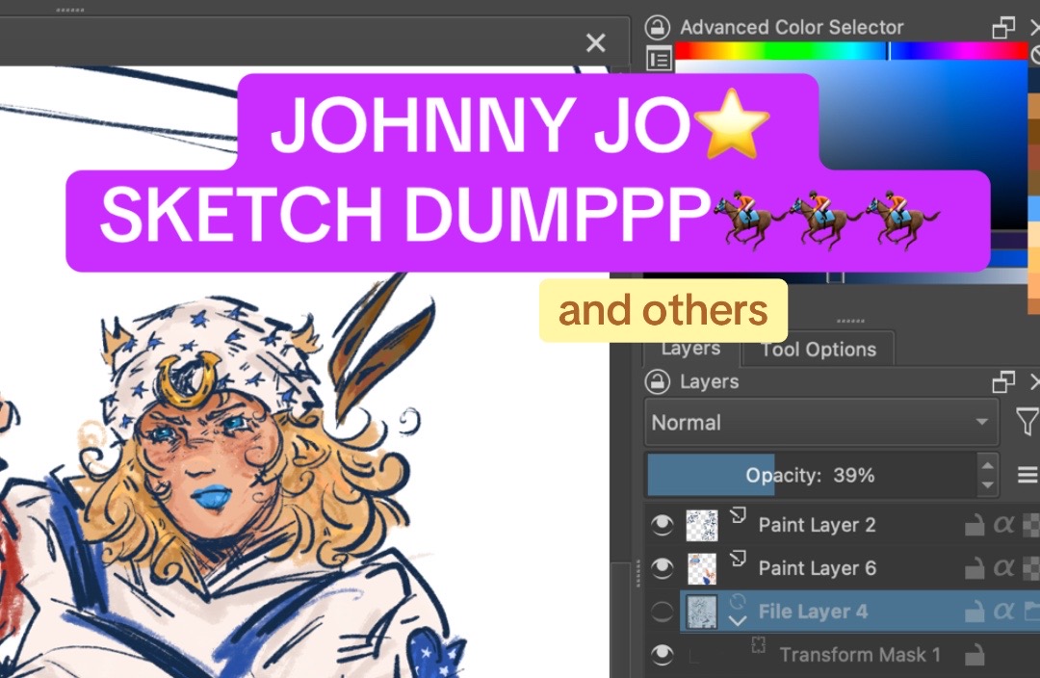The height and width of the screenshot is (678, 1040).
Task: Click clipping icon on Paint Layer 2
Action: [738, 515]
